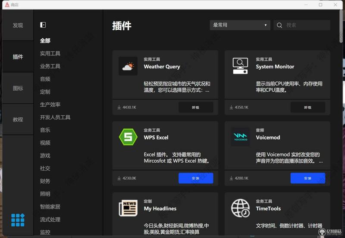Select the 音乐 category
Viewport: 345px width, 238px height.
point(45,130)
